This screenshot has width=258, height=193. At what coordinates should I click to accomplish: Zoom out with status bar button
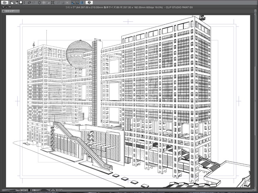pos(22,190)
